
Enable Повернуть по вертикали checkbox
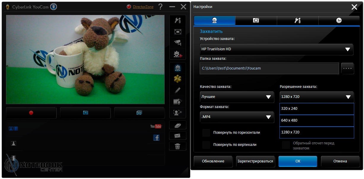pos(206,145)
